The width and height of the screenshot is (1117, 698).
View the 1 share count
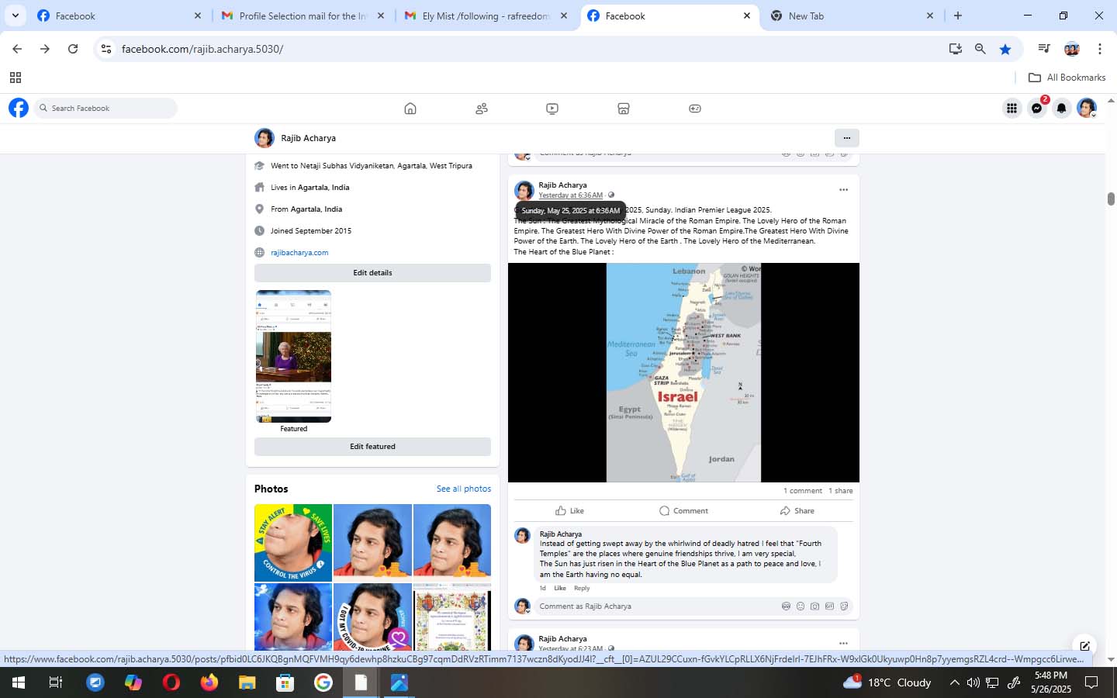click(840, 491)
